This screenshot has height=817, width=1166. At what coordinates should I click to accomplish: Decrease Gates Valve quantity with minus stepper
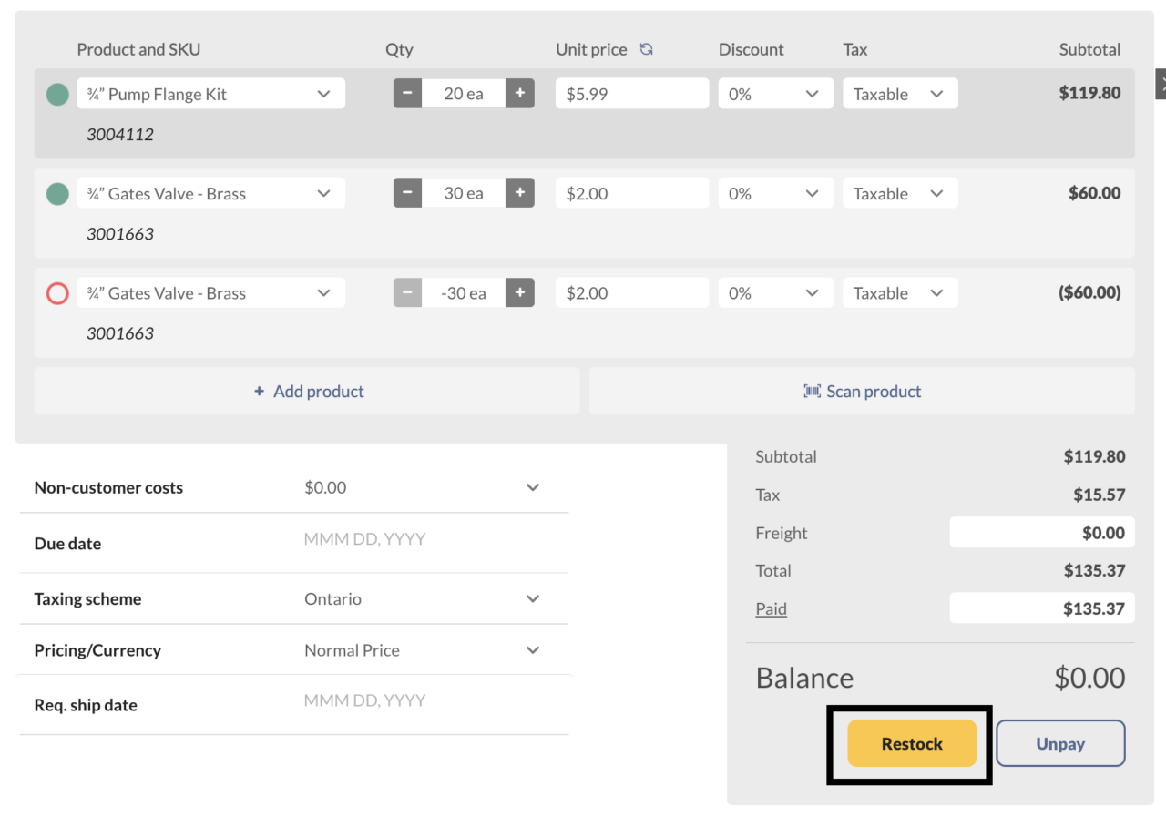click(x=407, y=192)
